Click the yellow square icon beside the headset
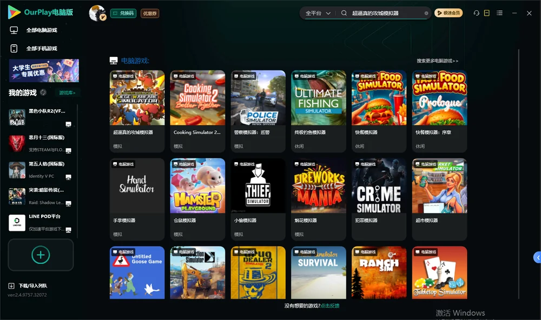541x320 pixels. 487,13
